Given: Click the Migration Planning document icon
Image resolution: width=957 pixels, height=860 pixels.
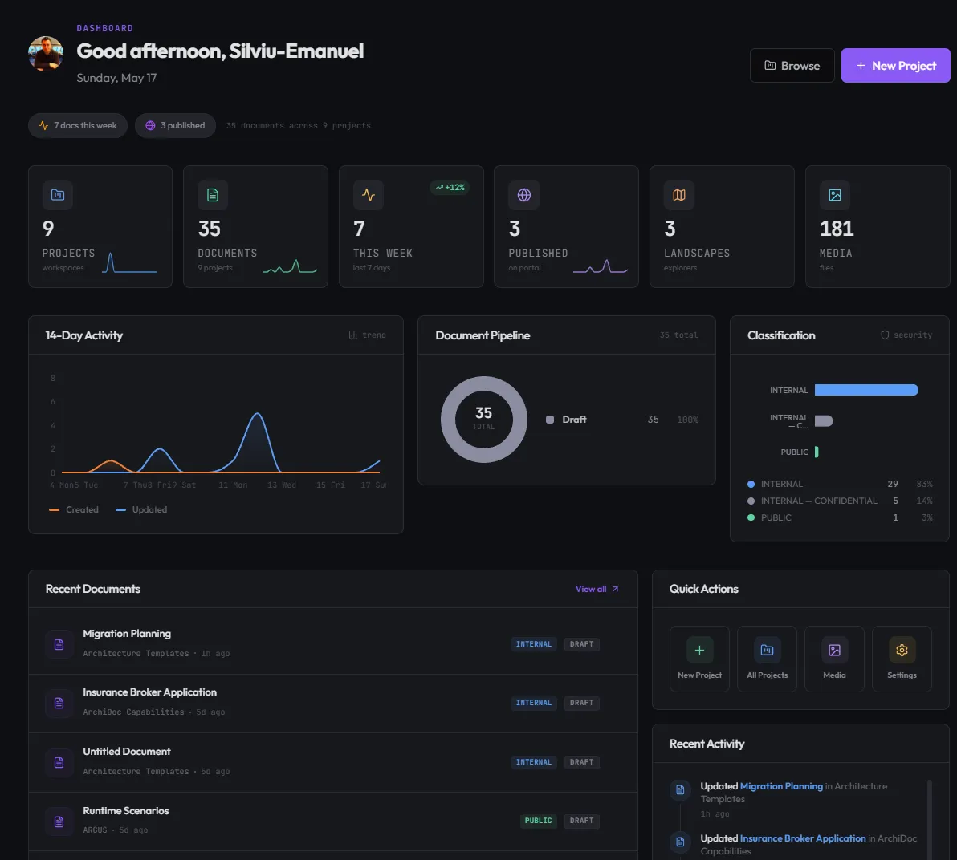Looking at the screenshot, I should point(59,645).
